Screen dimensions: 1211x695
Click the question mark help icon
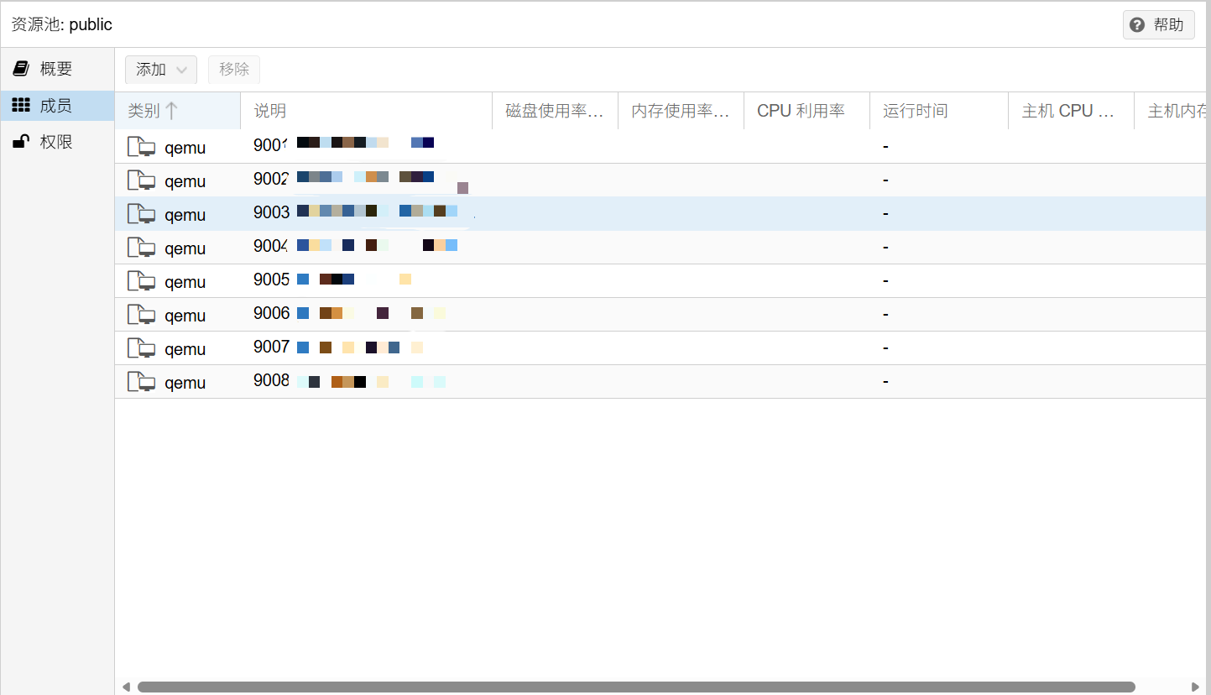pyautogui.click(x=1137, y=25)
